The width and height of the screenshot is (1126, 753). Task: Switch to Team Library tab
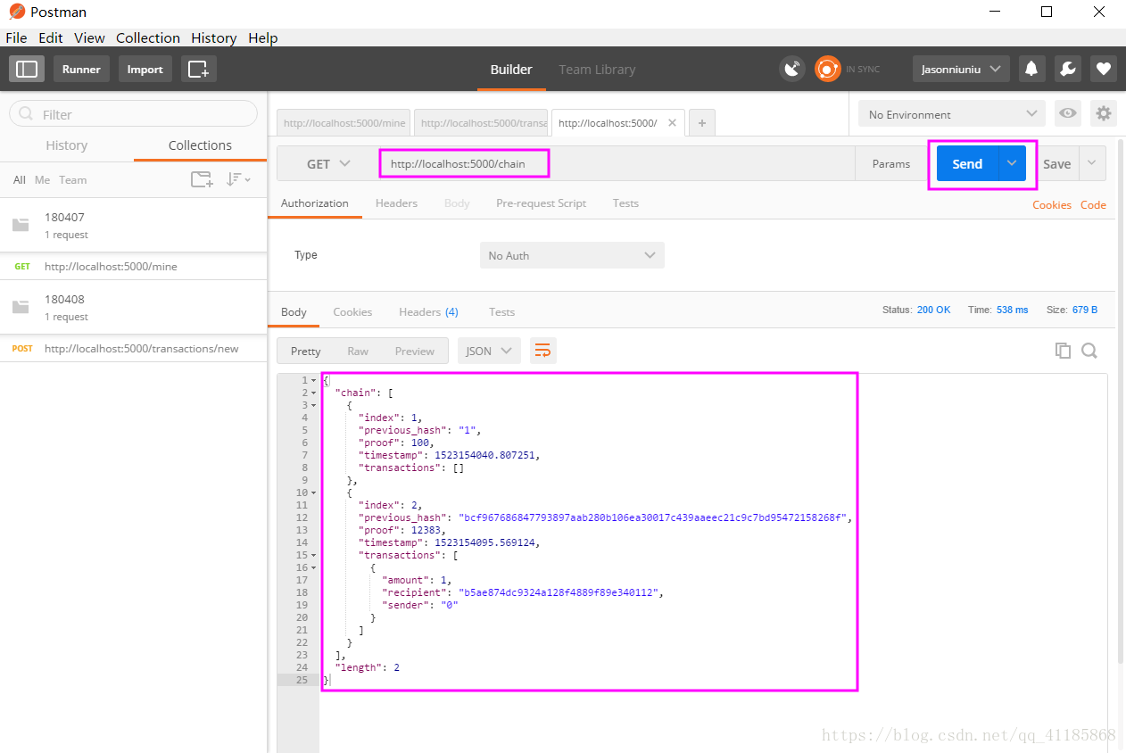point(597,69)
